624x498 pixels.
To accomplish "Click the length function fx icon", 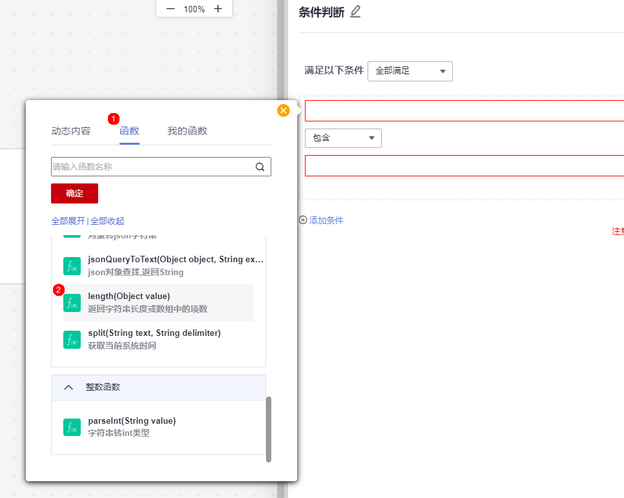I will point(72,302).
